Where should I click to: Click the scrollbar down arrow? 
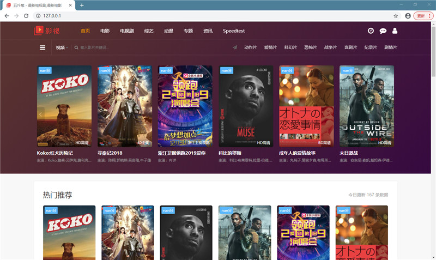point(433,257)
